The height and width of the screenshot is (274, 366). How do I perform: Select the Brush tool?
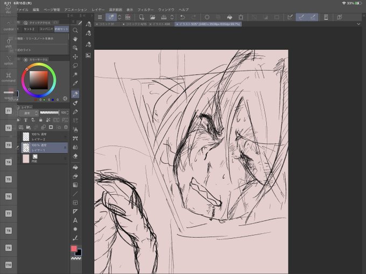75,112
